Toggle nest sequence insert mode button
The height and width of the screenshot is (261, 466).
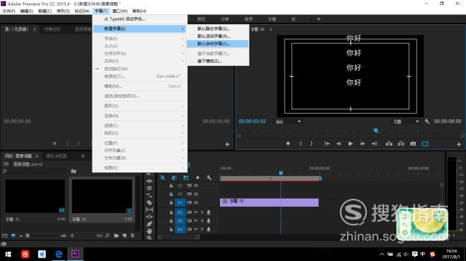163,177
